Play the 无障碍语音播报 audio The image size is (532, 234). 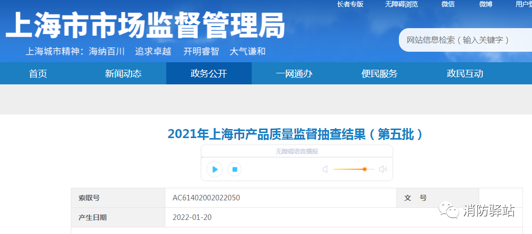tap(215, 169)
